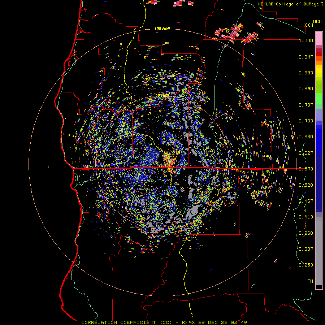Select the 0.733 legend value

point(306,121)
